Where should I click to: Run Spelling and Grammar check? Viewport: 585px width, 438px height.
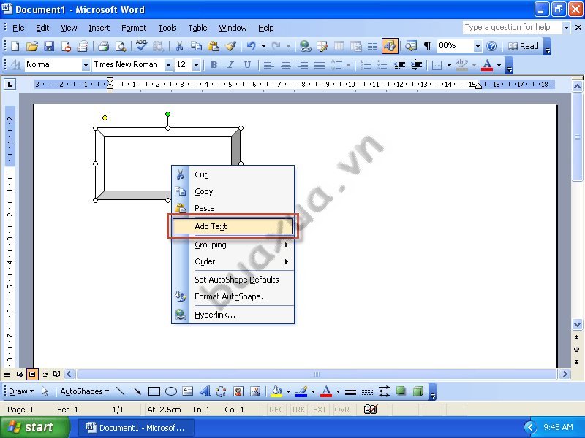click(x=141, y=46)
